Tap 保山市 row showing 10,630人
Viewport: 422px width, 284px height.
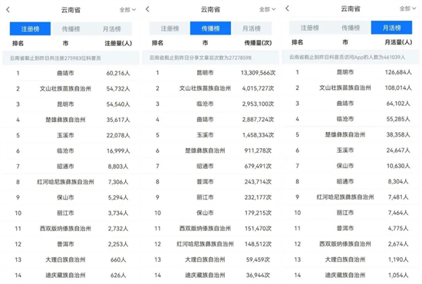tap(351, 166)
